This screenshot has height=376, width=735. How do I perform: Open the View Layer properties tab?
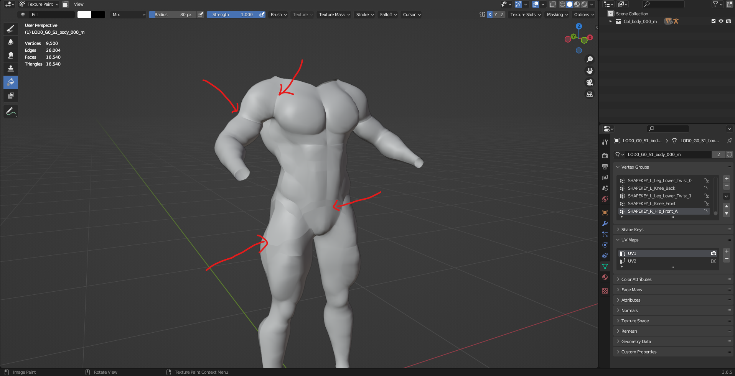point(605,177)
